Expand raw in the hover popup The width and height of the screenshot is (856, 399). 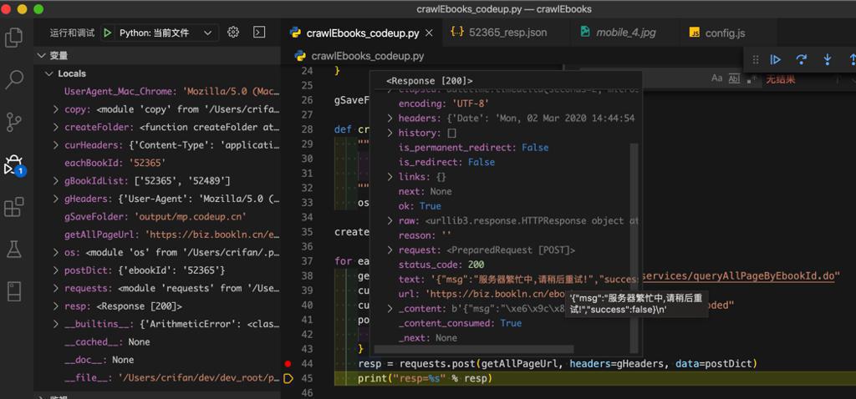[390, 220]
